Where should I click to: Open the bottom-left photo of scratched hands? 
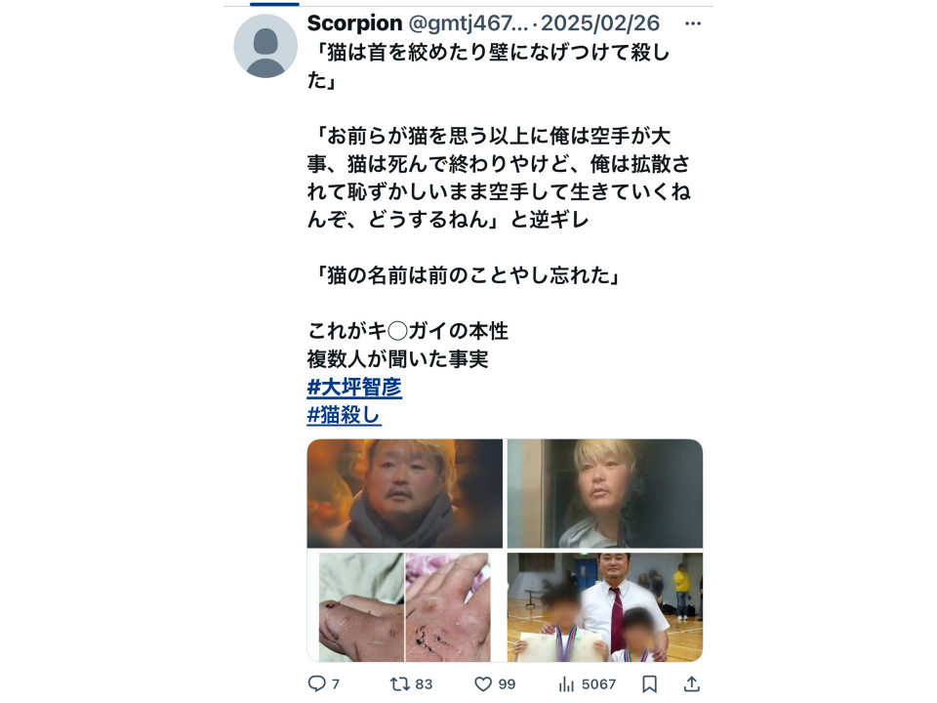tap(404, 606)
